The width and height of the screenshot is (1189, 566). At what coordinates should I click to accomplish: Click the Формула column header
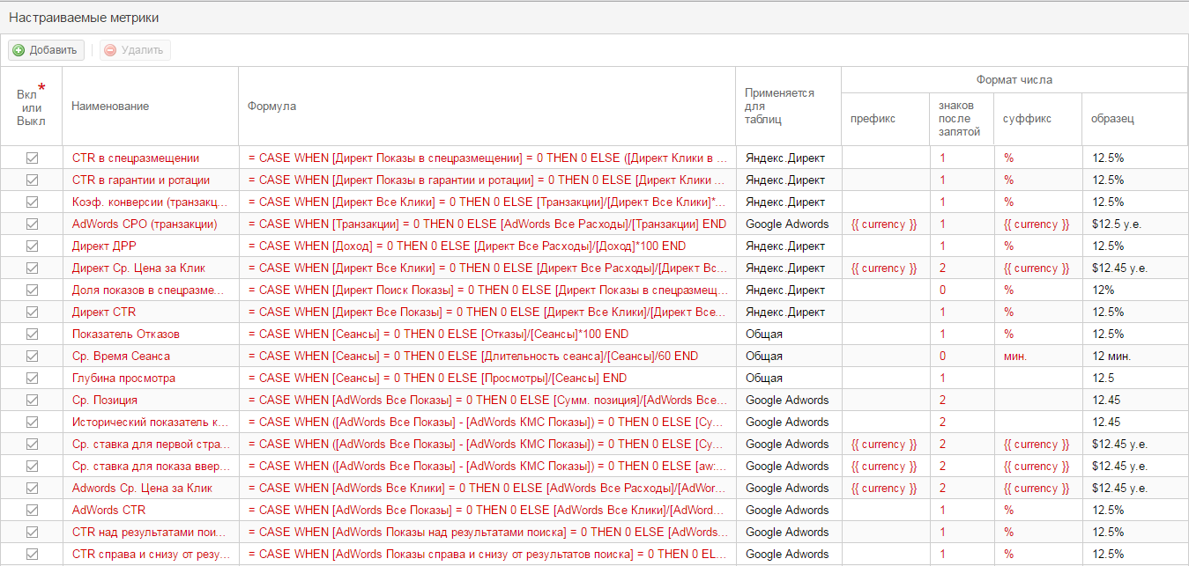click(x=271, y=107)
